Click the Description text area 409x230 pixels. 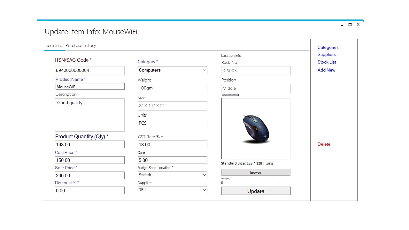click(90, 115)
